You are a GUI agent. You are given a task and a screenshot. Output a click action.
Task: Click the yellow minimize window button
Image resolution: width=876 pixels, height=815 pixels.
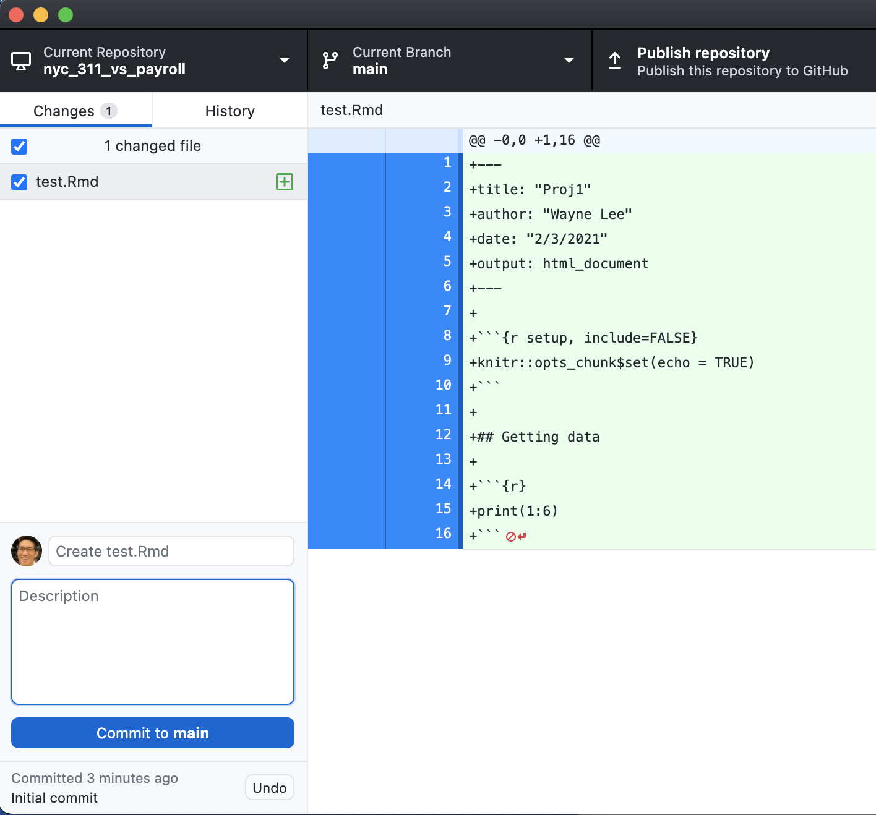[x=41, y=15]
